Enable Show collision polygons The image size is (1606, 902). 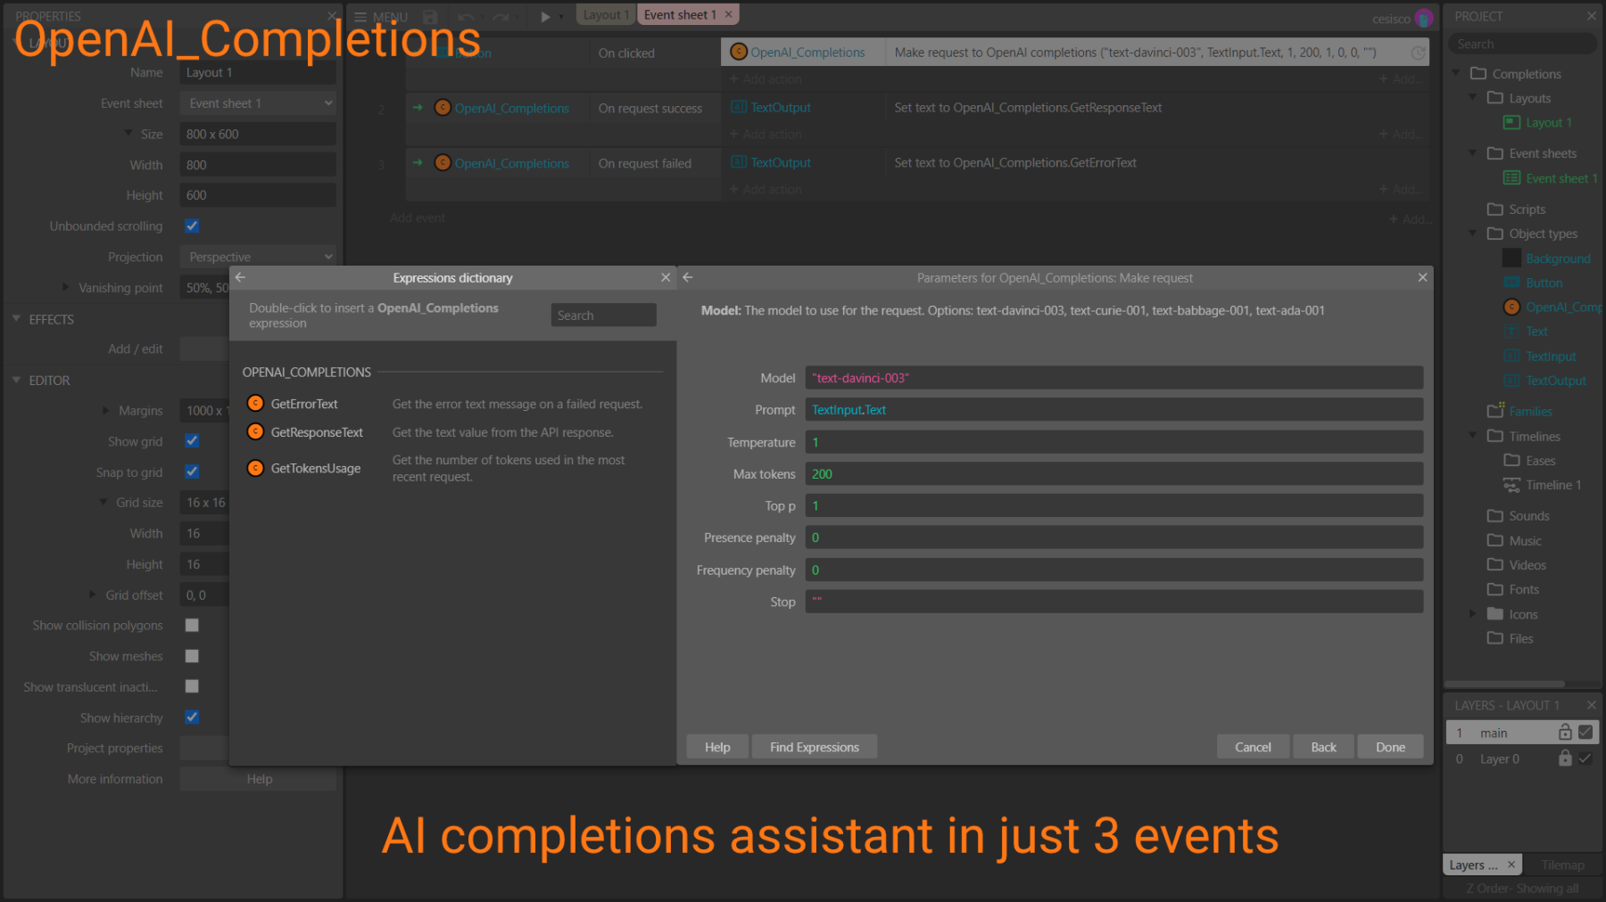pyautogui.click(x=192, y=625)
